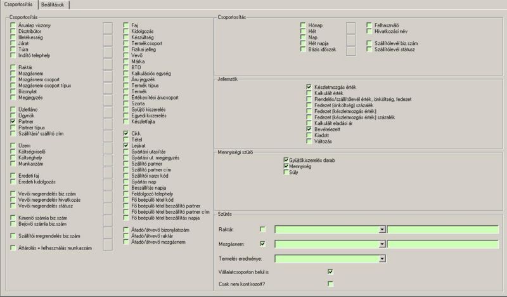Check the Felhasználó checkbox
507x297 pixels.
click(369, 25)
